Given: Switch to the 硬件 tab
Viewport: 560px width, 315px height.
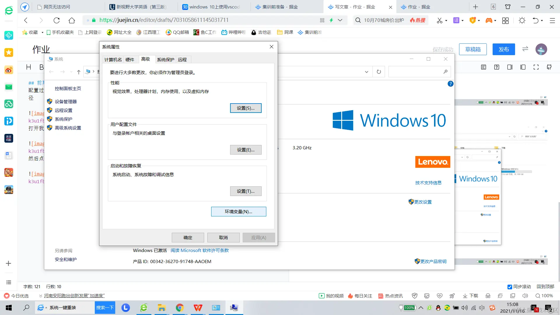Looking at the screenshot, I should [130, 60].
